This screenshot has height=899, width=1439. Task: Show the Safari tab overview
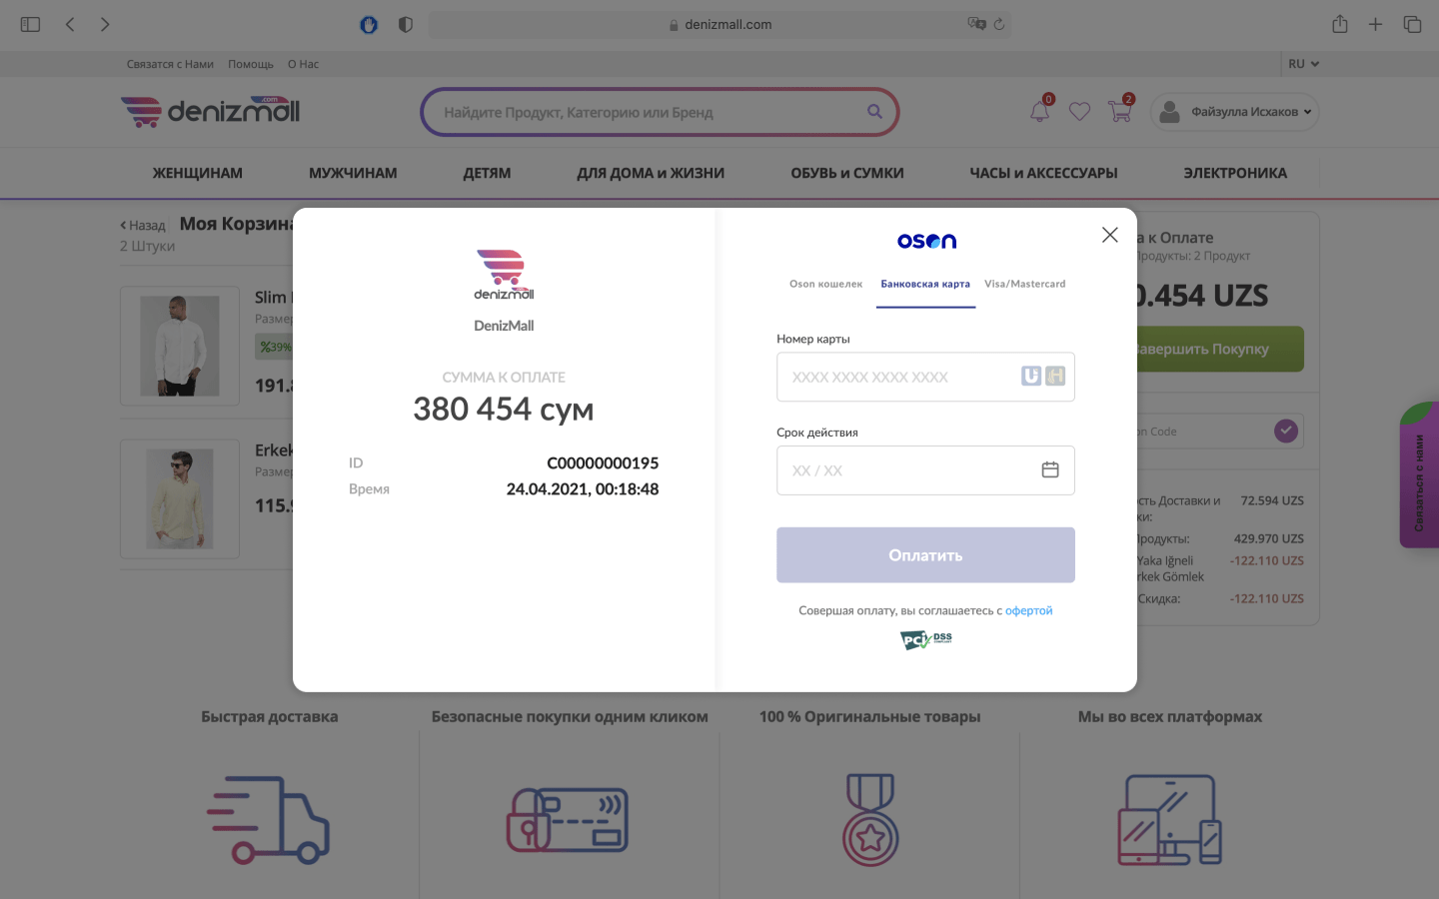[x=1412, y=24]
